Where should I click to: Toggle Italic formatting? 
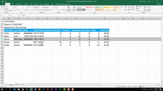click(16, 10)
